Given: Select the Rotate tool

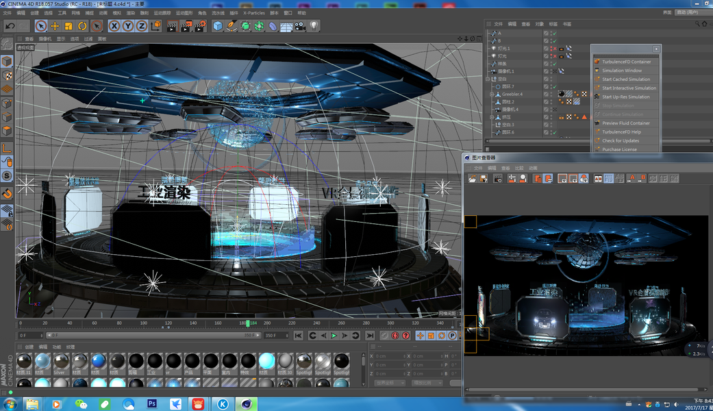Looking at the screenshot, I should click(82, 26).
